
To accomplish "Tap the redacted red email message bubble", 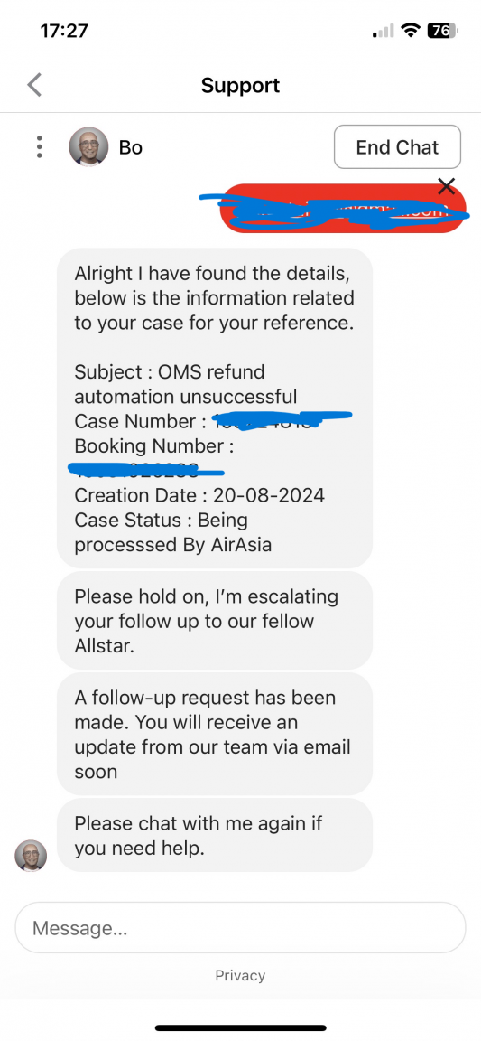I will (342, 209).
